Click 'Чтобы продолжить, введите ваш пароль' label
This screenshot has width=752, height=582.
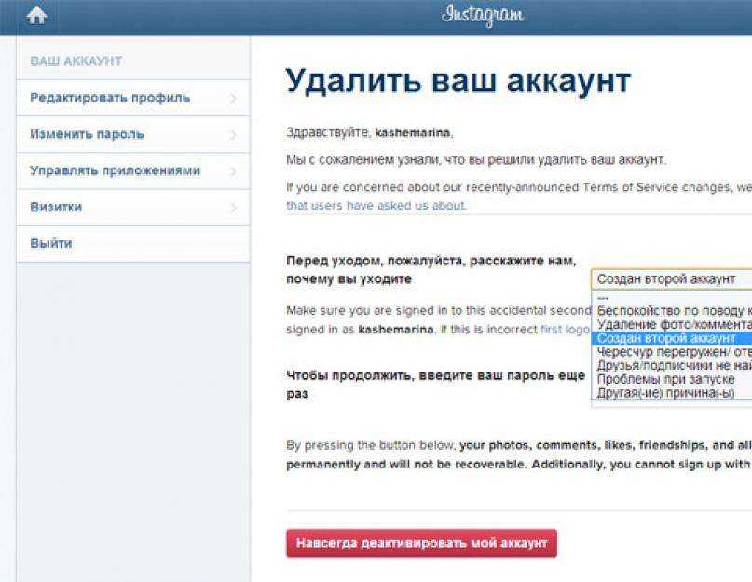[435, 385]
